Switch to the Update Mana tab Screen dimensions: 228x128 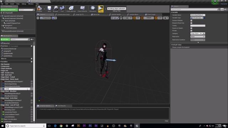[134, 15]
